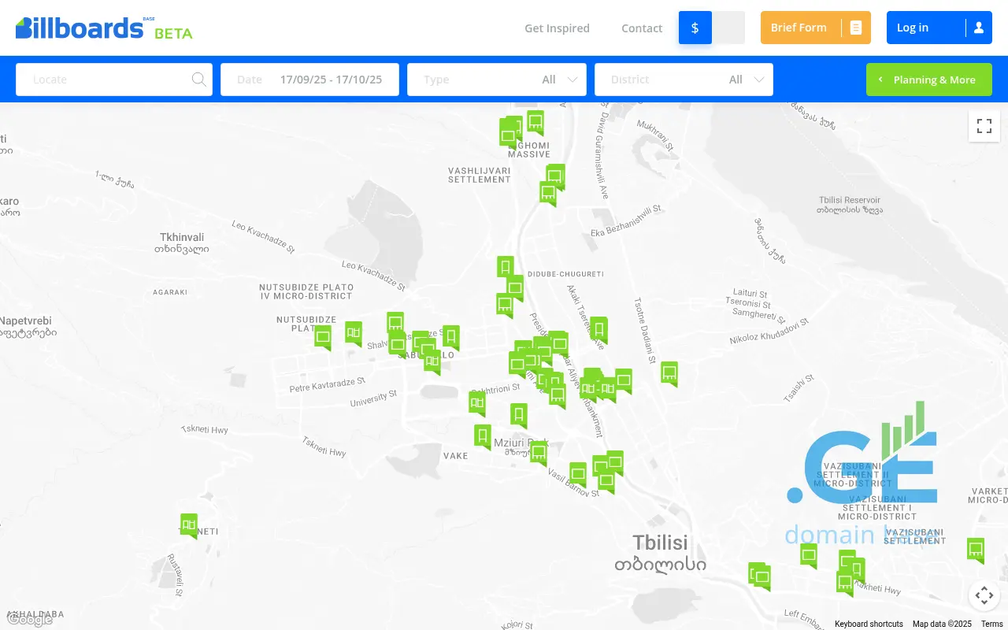Go to the Contact page
This screenshot has width=1008, height=630.
(642, 28)
